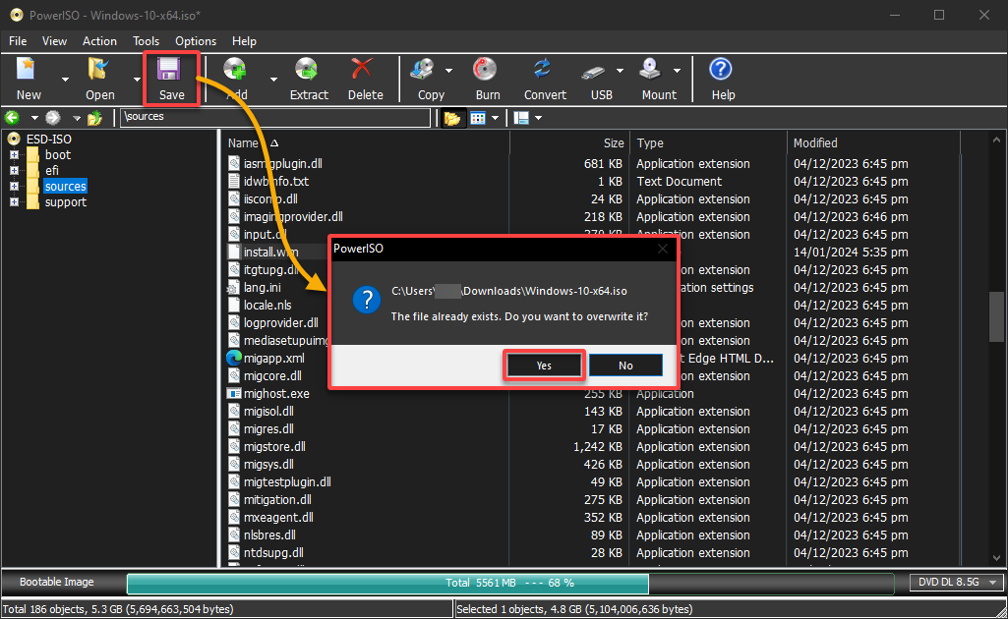The image size is (1008, 619).
Task: Click the Save toolbar icon
Action: coord(170,70)
